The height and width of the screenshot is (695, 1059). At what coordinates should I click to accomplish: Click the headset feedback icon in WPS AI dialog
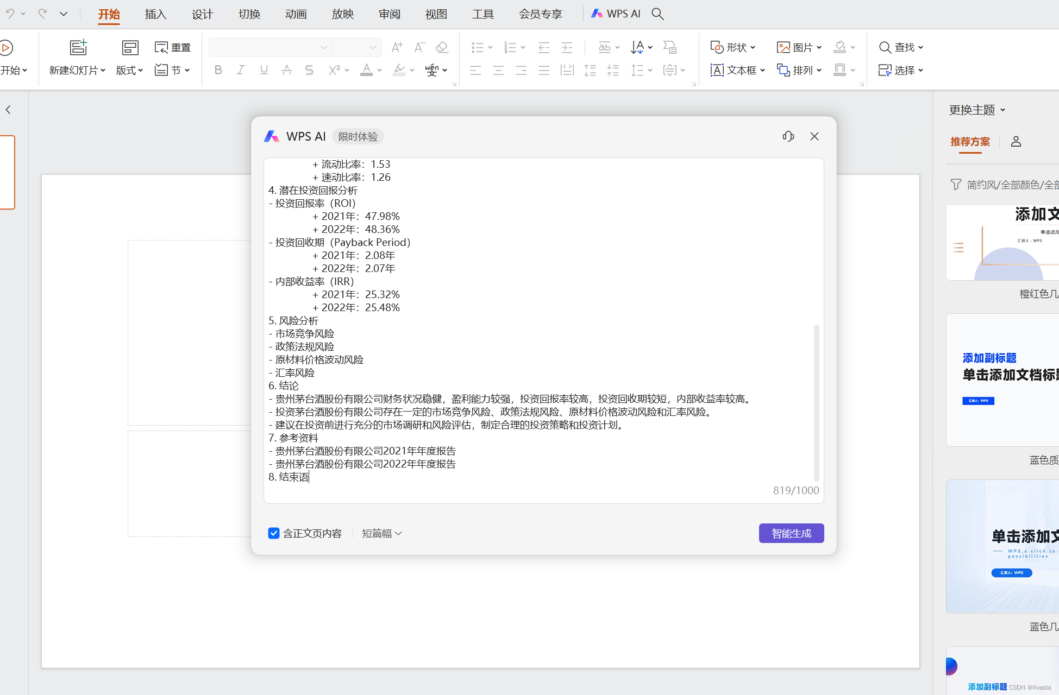click(x=788, y=136)
